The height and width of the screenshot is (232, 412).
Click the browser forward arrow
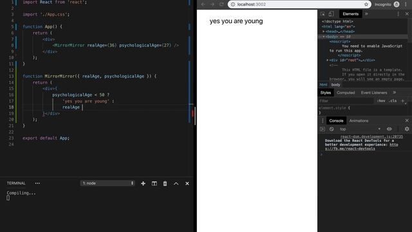click(212, 5)
